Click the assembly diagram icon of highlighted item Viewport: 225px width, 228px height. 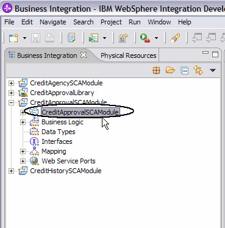pyautogui.click(x=34, y=112)
